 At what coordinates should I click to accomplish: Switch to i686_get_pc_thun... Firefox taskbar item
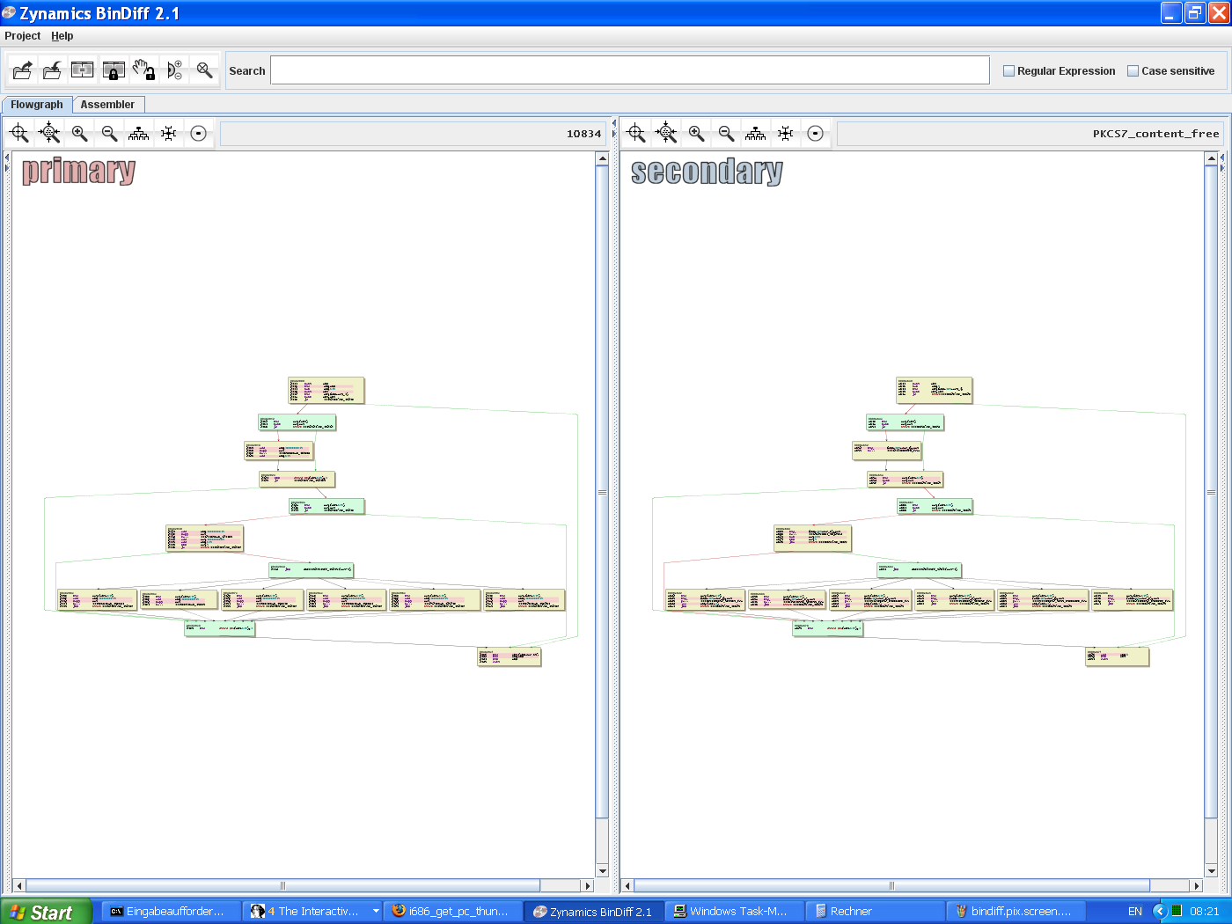click(x=452, y=912)
